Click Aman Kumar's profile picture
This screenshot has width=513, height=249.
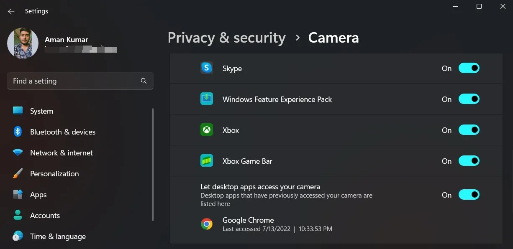pyautogui.click(x=23, y=43)
